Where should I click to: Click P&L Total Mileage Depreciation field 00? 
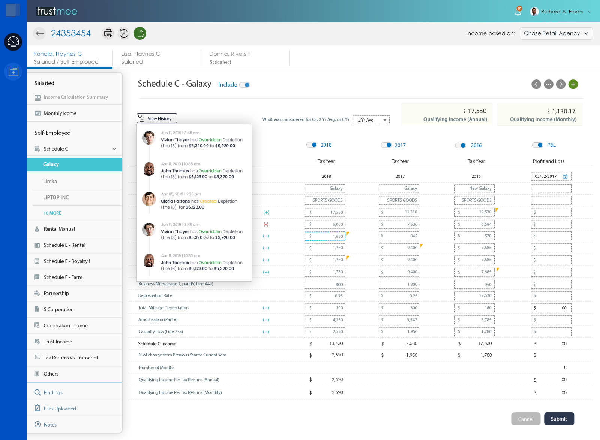pos(551,308)
